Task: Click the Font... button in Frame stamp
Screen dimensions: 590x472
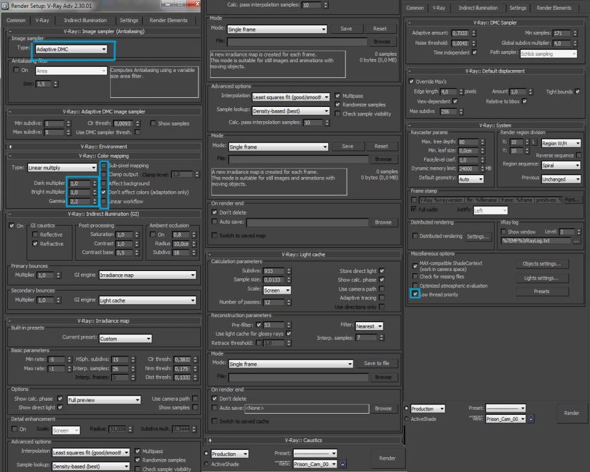Action: pyautogui.click(x=572, y=200)
